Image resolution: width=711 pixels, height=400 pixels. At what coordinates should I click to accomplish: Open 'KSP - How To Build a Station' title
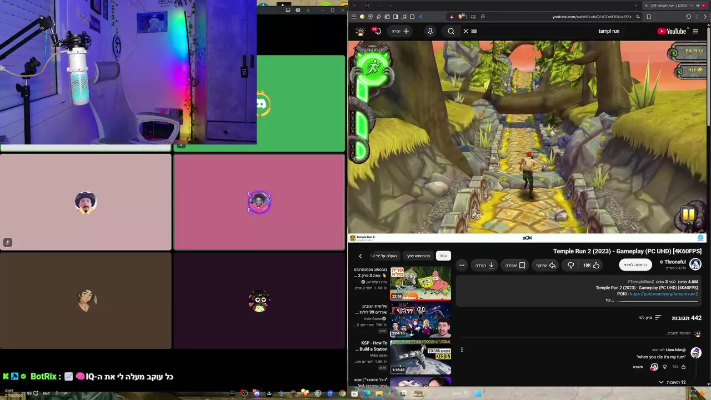pos(373,346)
